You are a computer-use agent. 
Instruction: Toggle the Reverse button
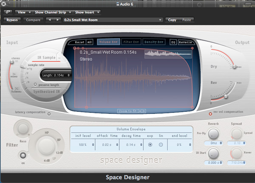click(x=185, y=42)
